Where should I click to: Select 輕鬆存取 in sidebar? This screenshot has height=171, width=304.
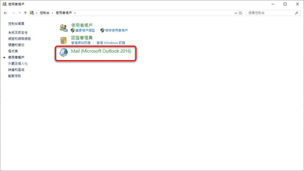click(x=15, y=76)
